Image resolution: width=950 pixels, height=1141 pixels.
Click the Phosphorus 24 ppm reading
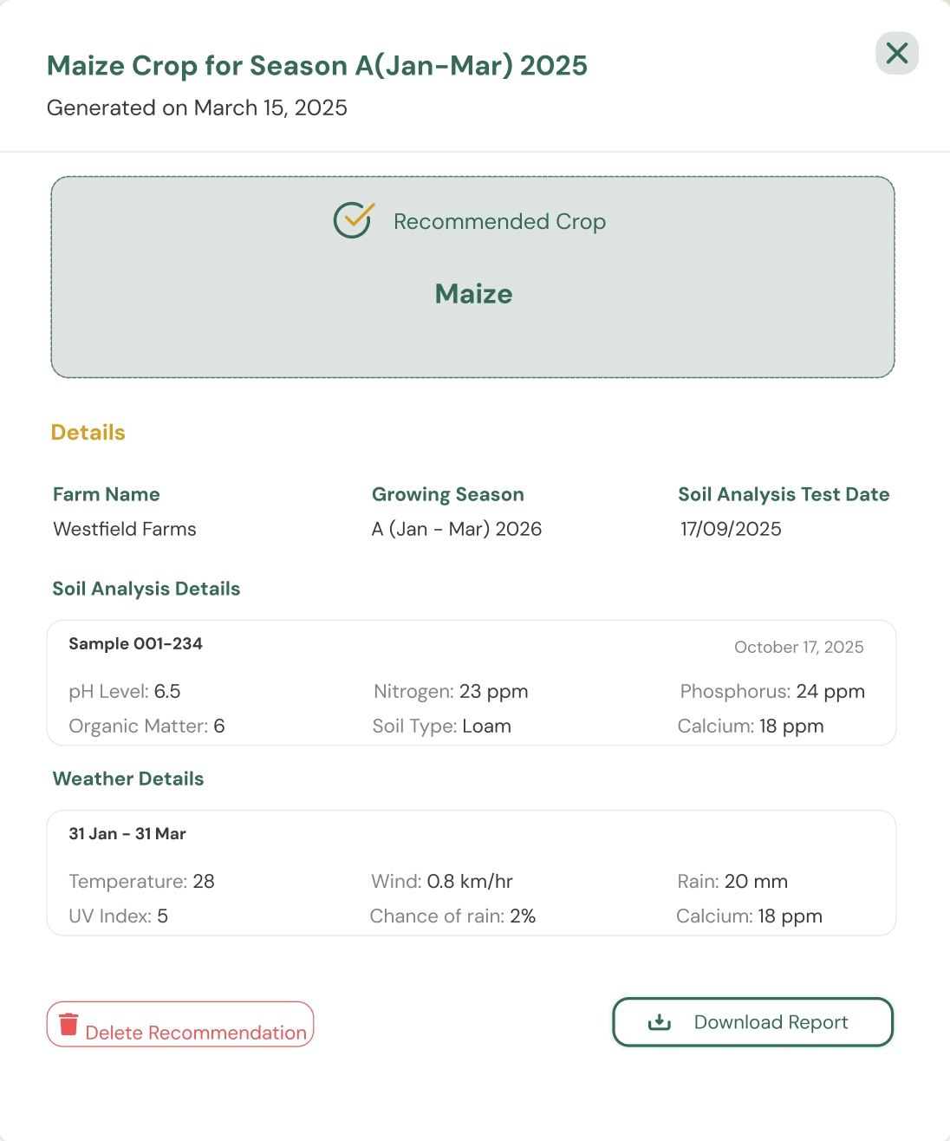pyautogui.click(x=772, y=691)
